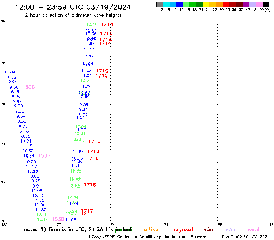Click the '14 Dec 01:52:30 UTC 2024' timestamp

[x=242, y=237]
